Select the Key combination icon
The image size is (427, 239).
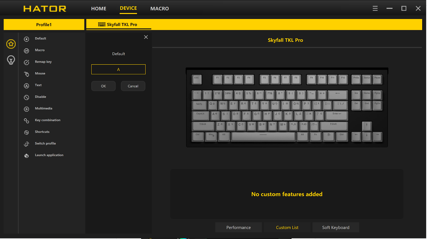point(26,121)
